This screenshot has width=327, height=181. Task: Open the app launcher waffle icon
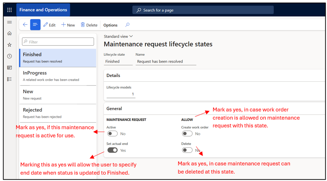(9, 10)
